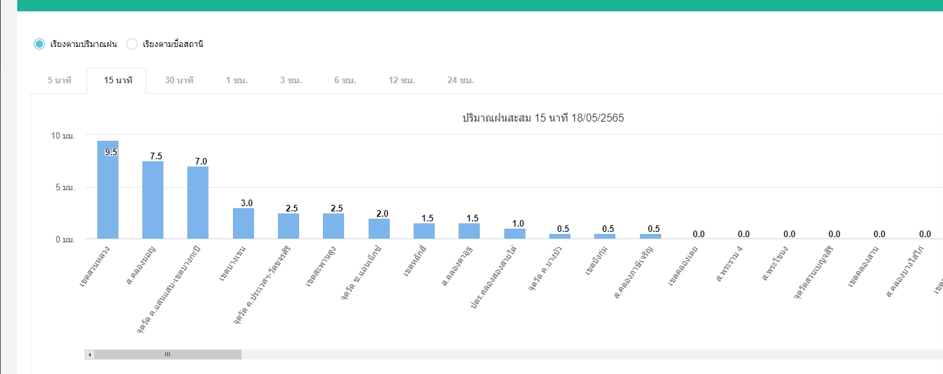Switch to the 30 นาที tab
The height and width of the screenshot is (374, 943).
[x=179, y=81]
